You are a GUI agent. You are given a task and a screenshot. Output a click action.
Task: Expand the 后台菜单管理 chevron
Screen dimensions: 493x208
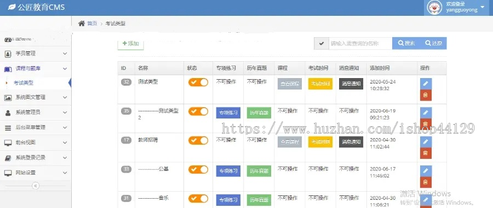[x=65, y=128]
